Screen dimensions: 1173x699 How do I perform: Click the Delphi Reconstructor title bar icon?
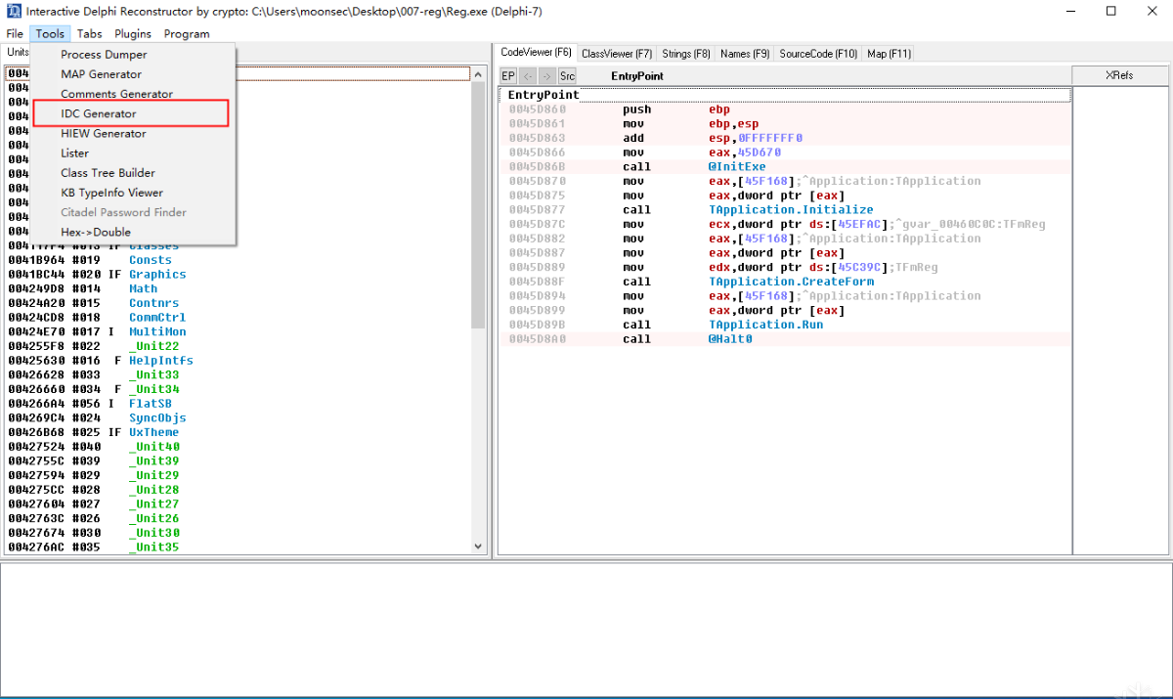[x=12, y=11]
